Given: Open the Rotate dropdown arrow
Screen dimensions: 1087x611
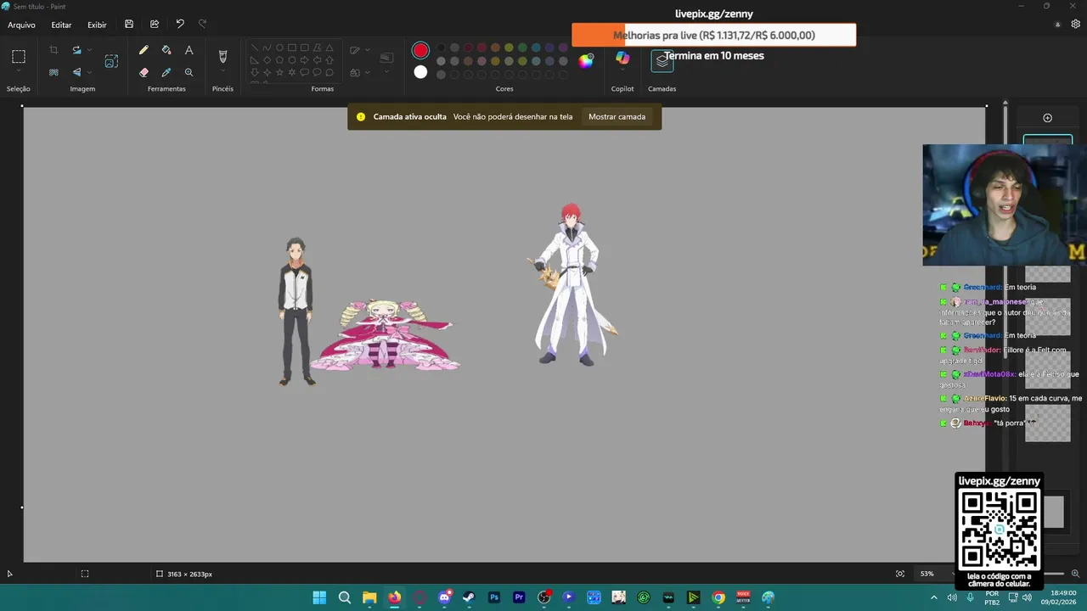Looking at the screenshot, I should coord(89,51).
